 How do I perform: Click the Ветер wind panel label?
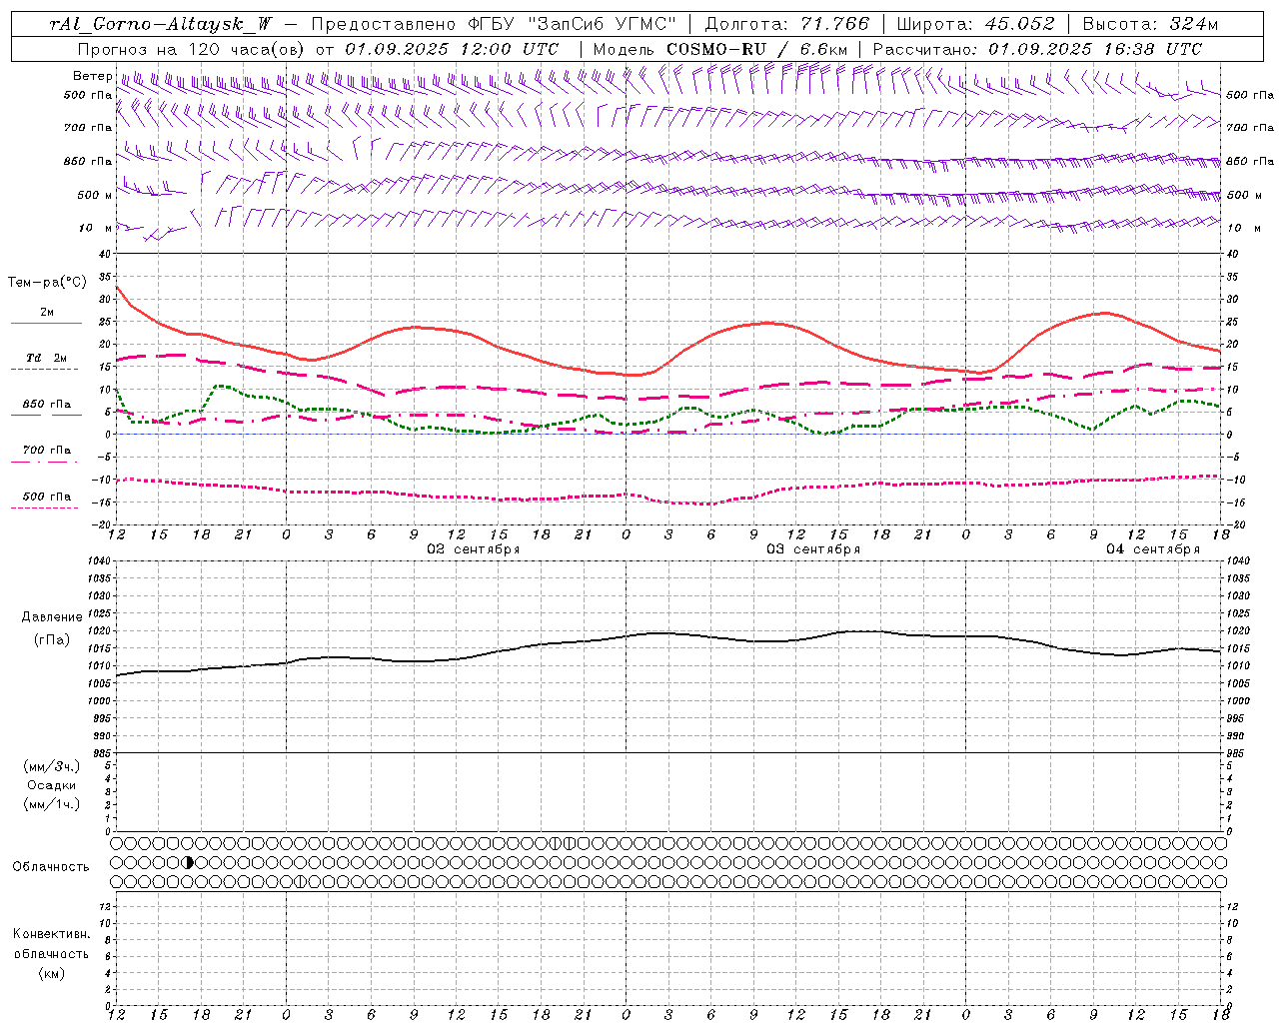92,76
